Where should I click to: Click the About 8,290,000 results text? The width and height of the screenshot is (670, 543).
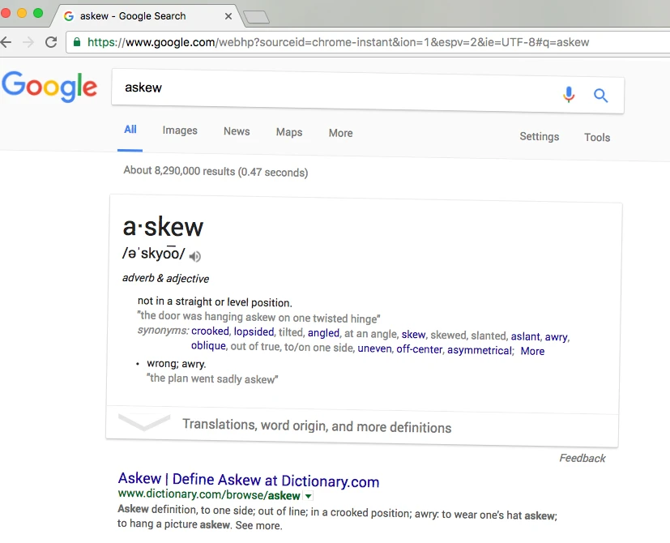point(216,171)
